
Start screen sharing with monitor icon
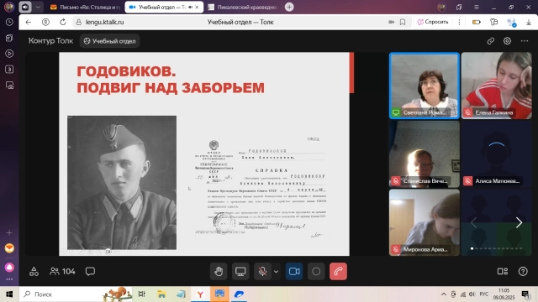click(x=240, y=272)
